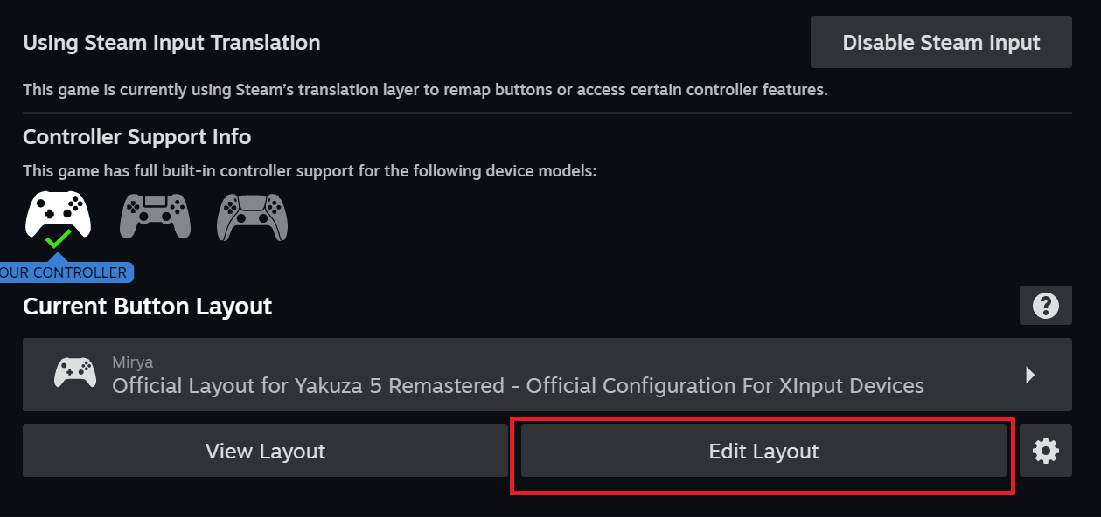Viewport: 1101px width, 517px height.
Task: Expand layout list with the right arrow
Action: pyautogui.click(x=1030, y=375)
